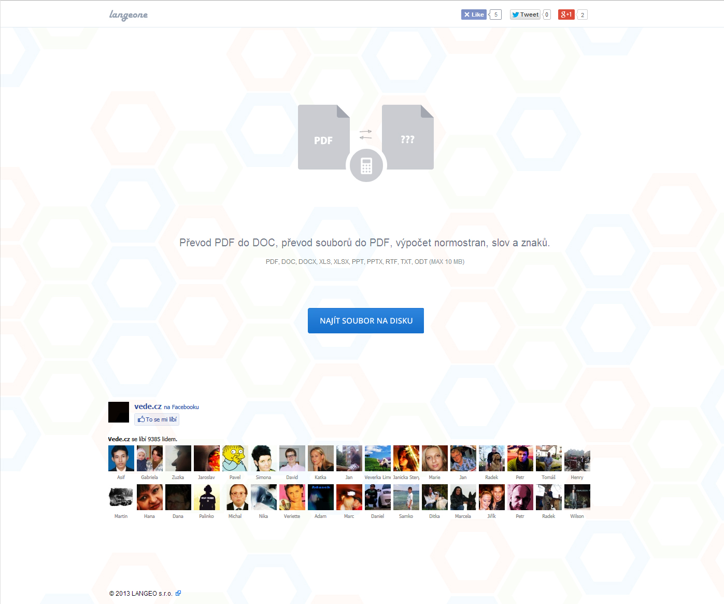724x604 pixels.
Task: Share the page via Tweet button
Action: (525, 15)
